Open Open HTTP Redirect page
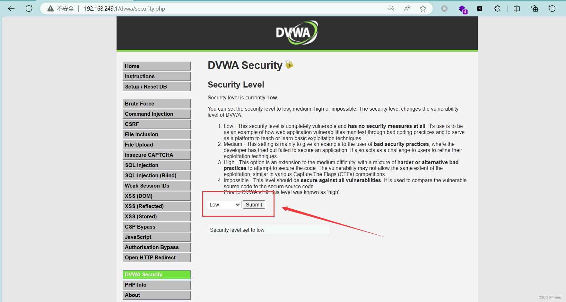 pyautogui.click(x=157, y=257)
